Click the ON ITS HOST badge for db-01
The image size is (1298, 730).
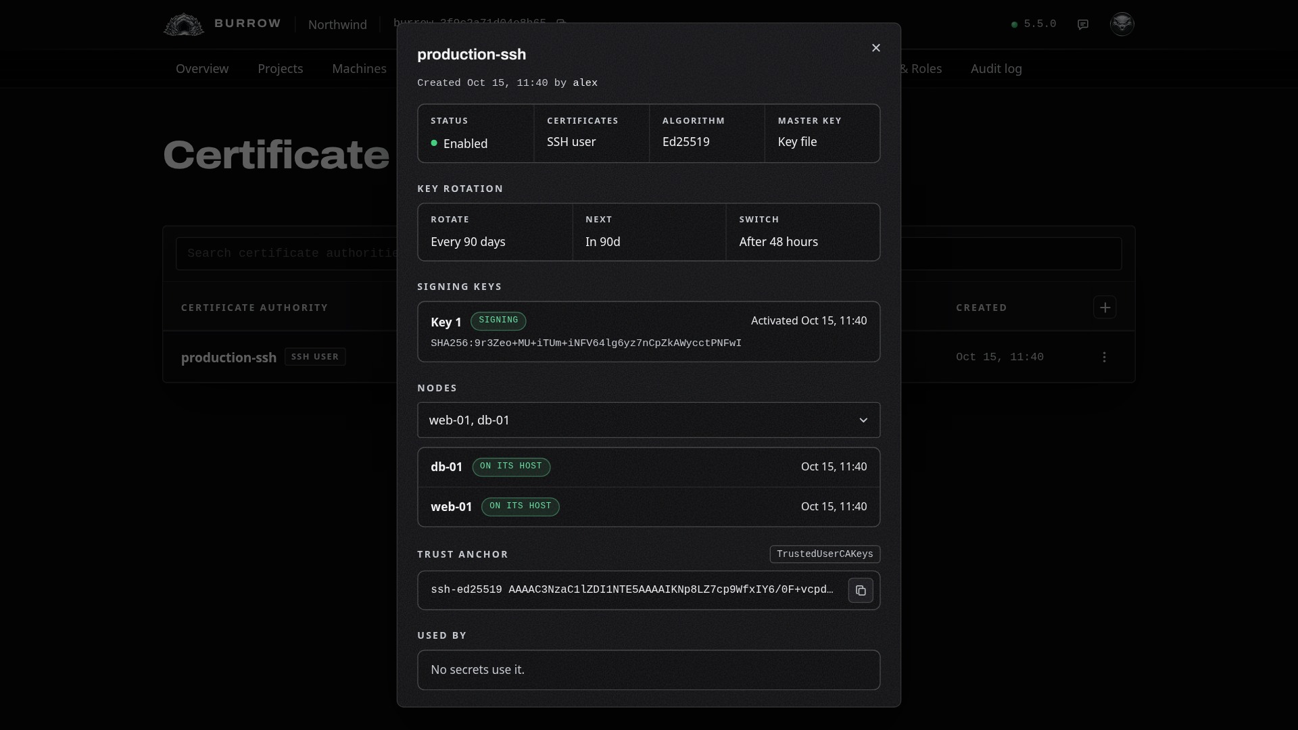tap(511, 466)
